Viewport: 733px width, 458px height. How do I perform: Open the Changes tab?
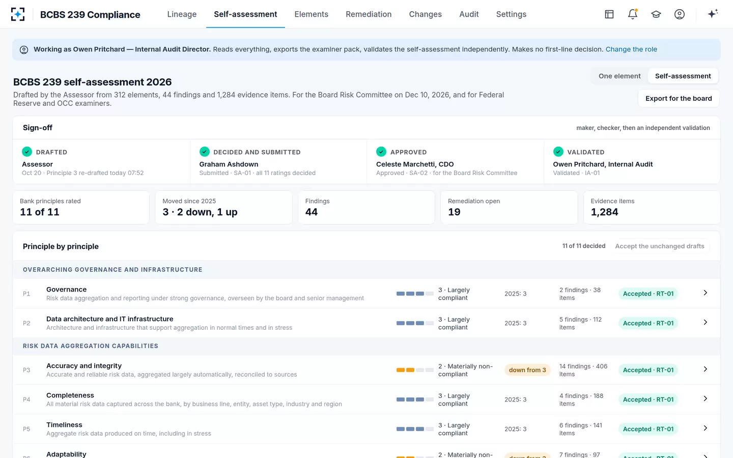[425, 14]
